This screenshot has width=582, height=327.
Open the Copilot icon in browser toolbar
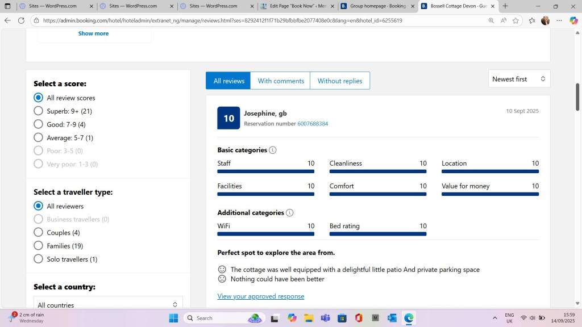click(x=573, y=20)
